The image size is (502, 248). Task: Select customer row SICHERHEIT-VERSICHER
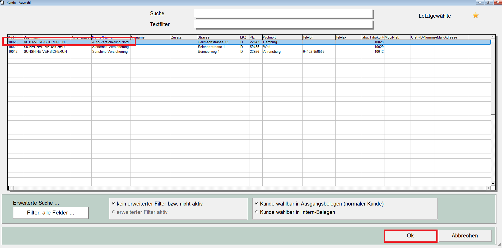click(x=249, y=47)
